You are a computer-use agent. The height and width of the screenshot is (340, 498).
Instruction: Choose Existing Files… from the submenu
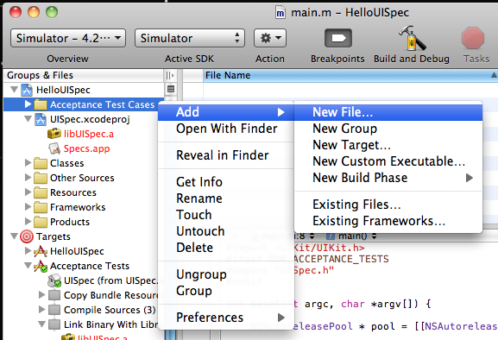click(x=388, y=205)
